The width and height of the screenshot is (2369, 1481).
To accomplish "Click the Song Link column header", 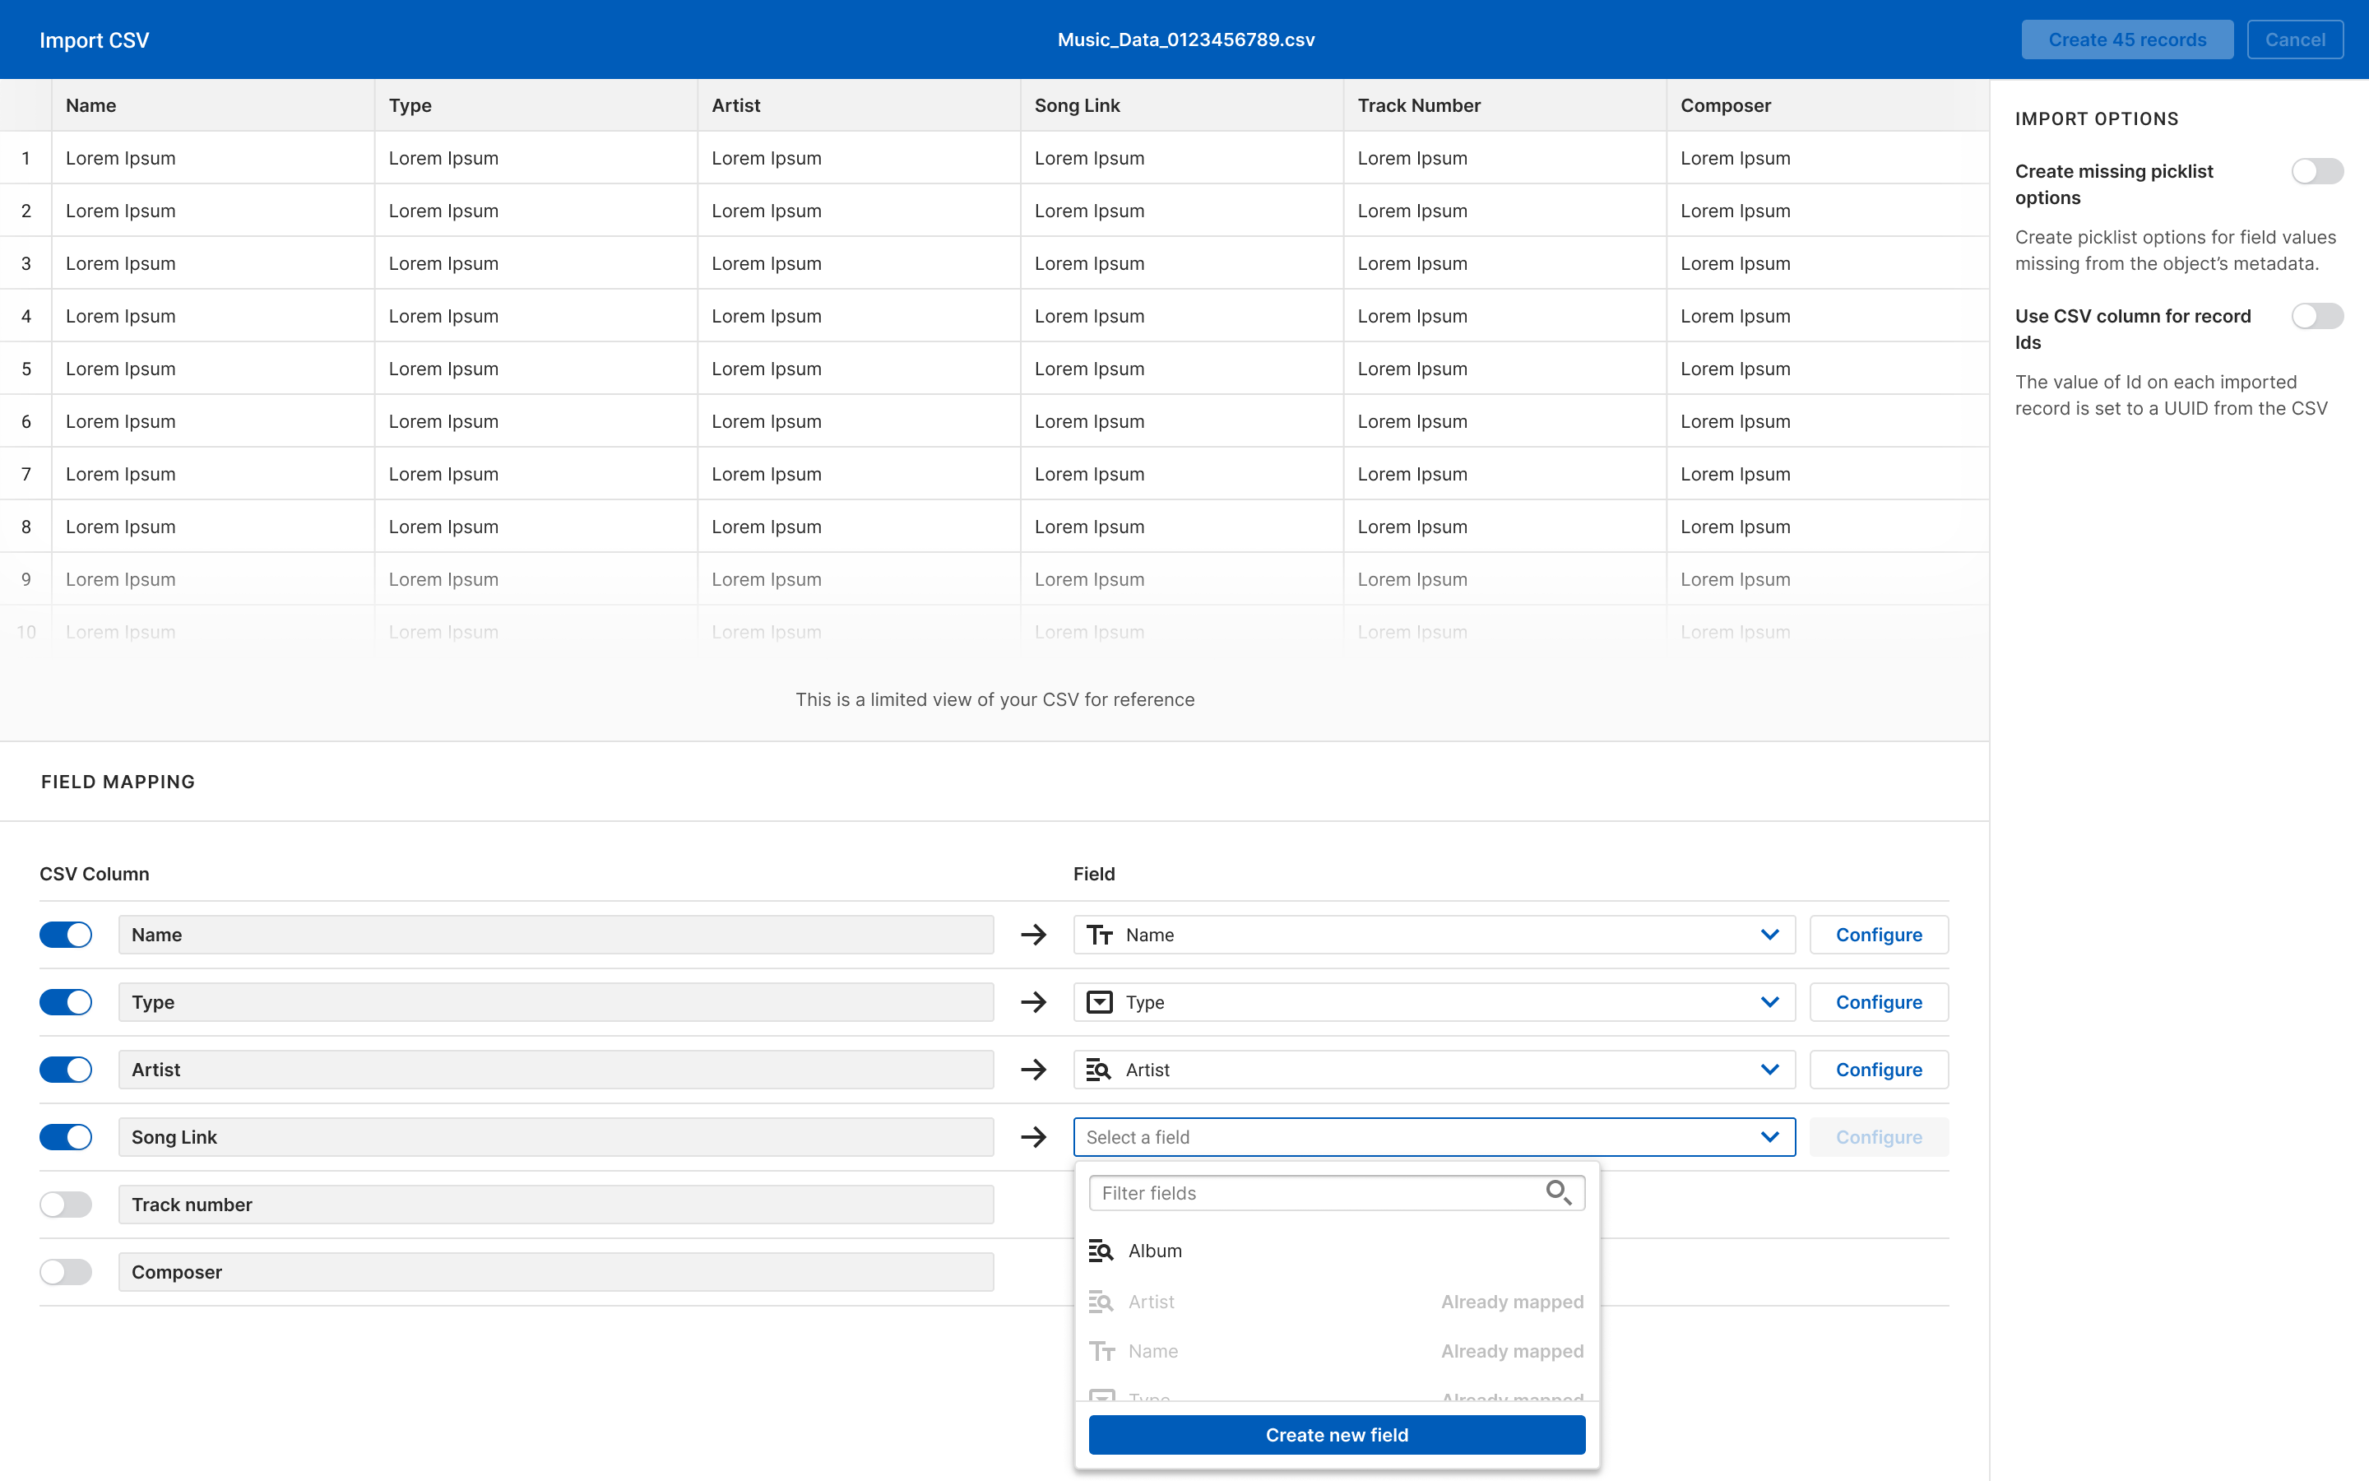I will point(1077,104).
